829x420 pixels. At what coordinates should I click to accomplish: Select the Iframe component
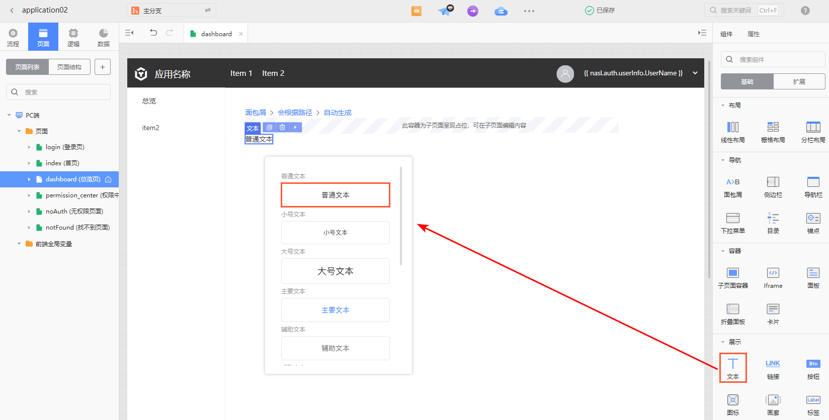(x=773, y=278)
